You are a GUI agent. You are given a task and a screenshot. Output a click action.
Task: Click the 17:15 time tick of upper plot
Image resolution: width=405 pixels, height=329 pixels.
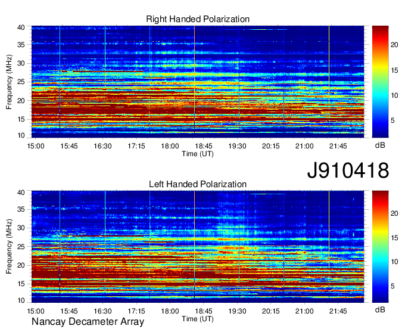[136, 146]
